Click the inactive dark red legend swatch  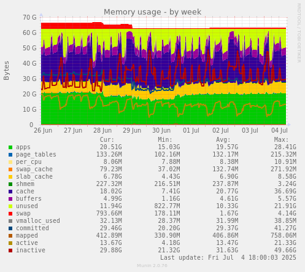[10, 251]
